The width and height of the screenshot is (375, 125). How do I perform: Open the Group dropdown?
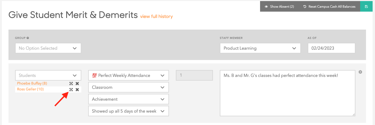48,48
